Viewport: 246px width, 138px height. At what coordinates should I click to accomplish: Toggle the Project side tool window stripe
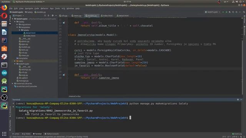coord(10,20)
